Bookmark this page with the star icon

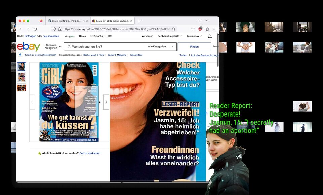(174, 29)
